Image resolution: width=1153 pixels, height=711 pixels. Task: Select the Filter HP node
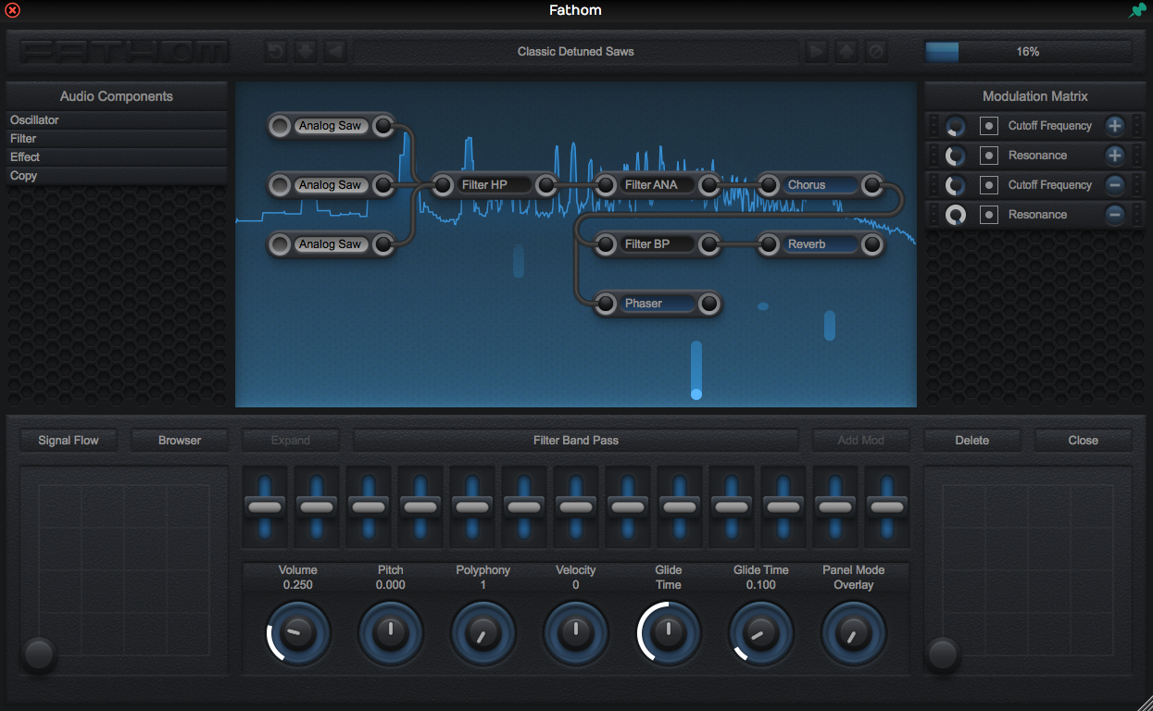(x=495, y=185)
